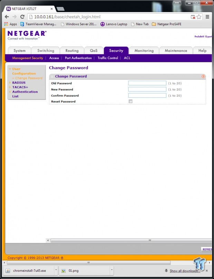Reload the page with refresh icon
This screenshot has height=279, width=214.
tap(22, 17)
